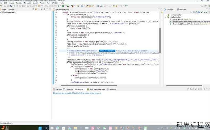210x130 pixels.
Task: Switch to the Markers tab
Action: pyautogui.click(x=57, y=89)
